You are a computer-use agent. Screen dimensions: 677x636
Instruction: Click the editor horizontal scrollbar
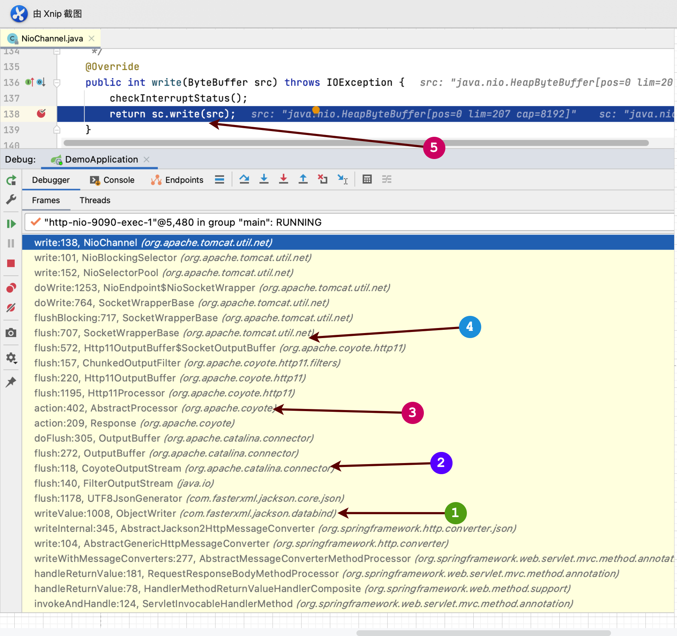(356, 143)
